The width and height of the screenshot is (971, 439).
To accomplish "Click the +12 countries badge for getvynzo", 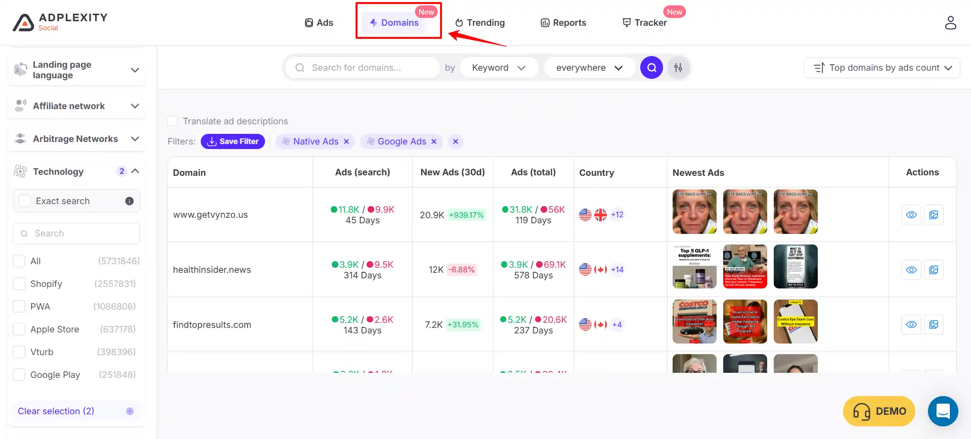I will [x=617, y=215].
